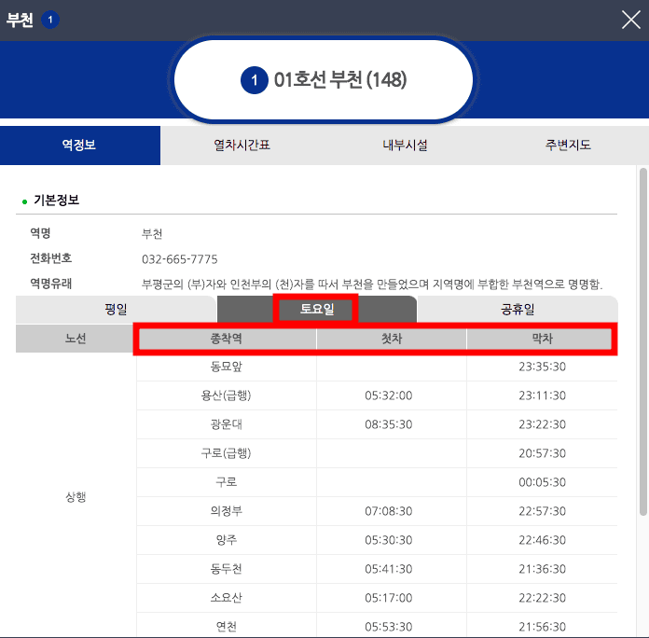Screen dimensions: 649x638
Task: Click first train time 05:32:00
Action: click(388, 395)
